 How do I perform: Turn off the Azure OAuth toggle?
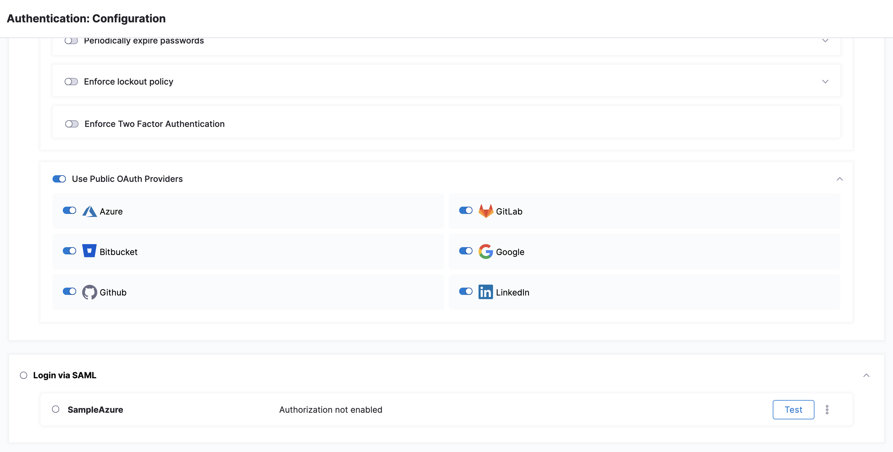(69, 210)
